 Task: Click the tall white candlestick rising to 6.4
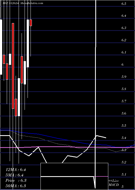point(28,43)
